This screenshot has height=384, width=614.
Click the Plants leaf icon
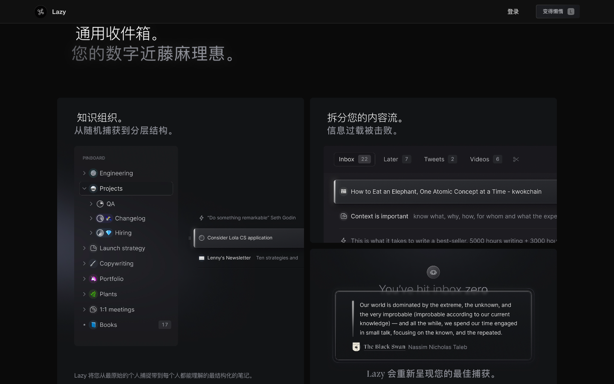tap(93, 294)
